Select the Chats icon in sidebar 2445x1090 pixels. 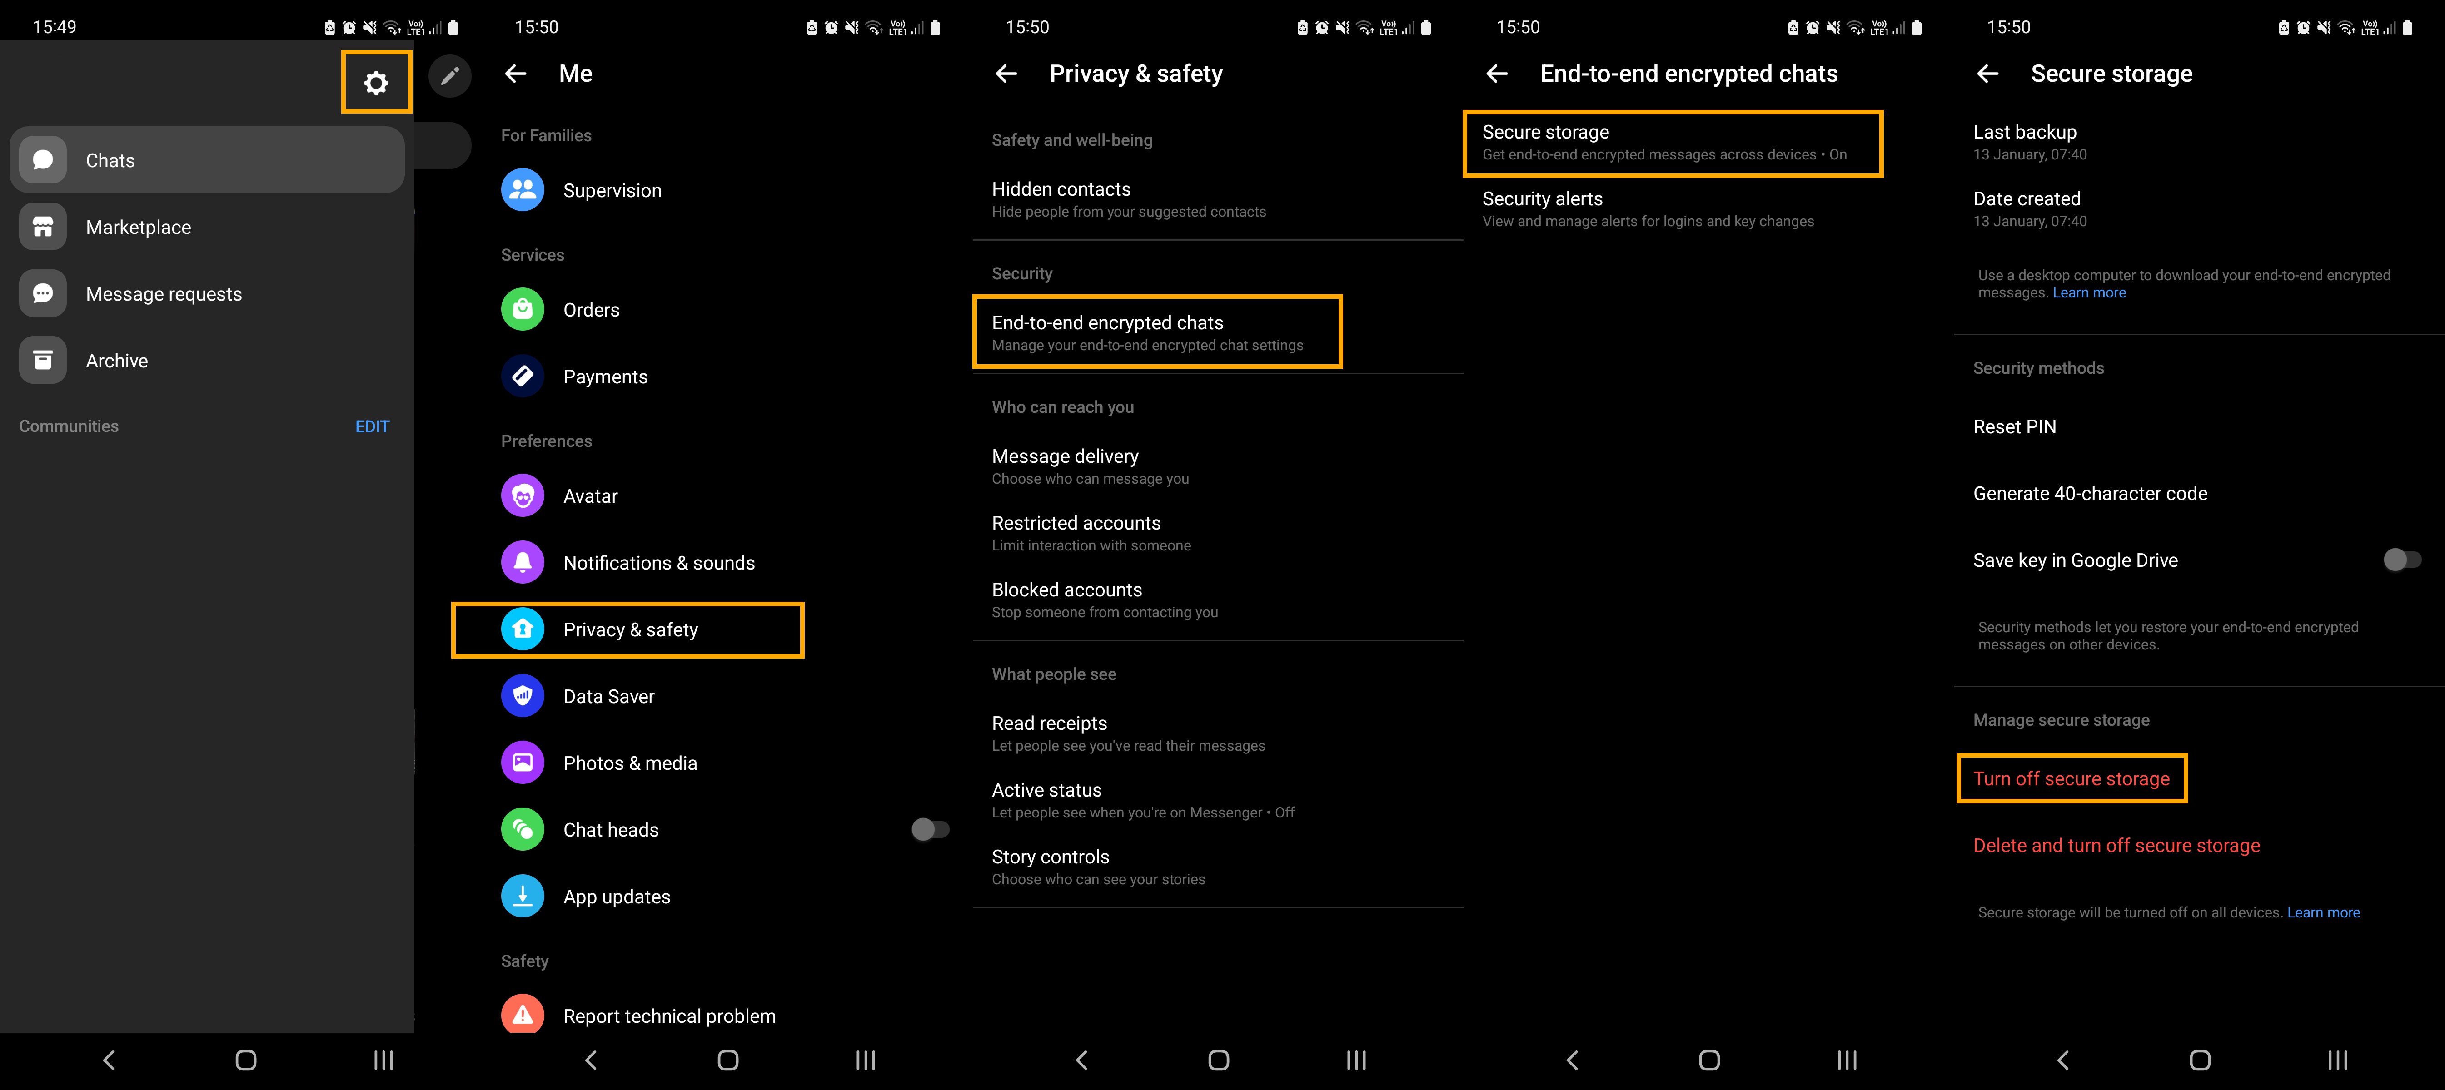(42, 159)
